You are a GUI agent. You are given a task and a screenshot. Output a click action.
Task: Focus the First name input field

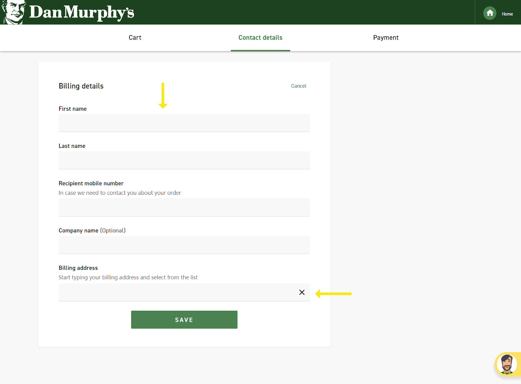click(x=184, y=123)
